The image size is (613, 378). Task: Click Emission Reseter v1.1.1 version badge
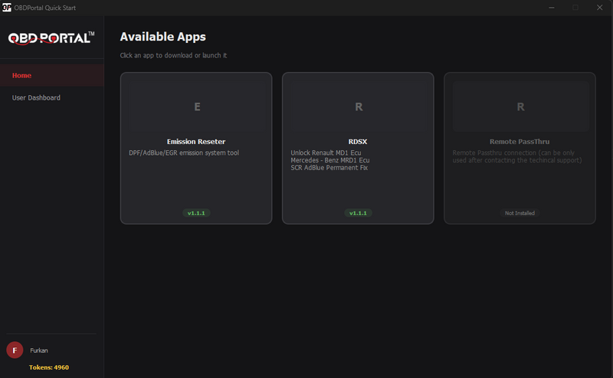click(196, 213)
